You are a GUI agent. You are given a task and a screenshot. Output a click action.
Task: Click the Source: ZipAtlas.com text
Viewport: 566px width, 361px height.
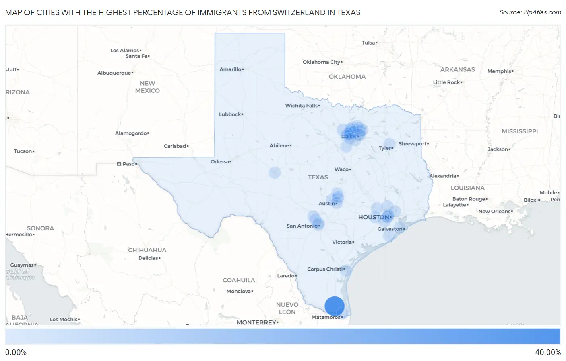tap(530, 12)
